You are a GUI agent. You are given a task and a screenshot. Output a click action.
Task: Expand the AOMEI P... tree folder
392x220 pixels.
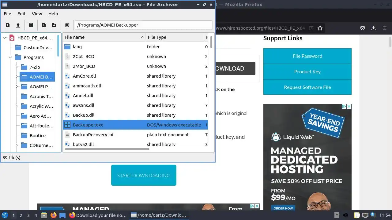click(17, 87)
